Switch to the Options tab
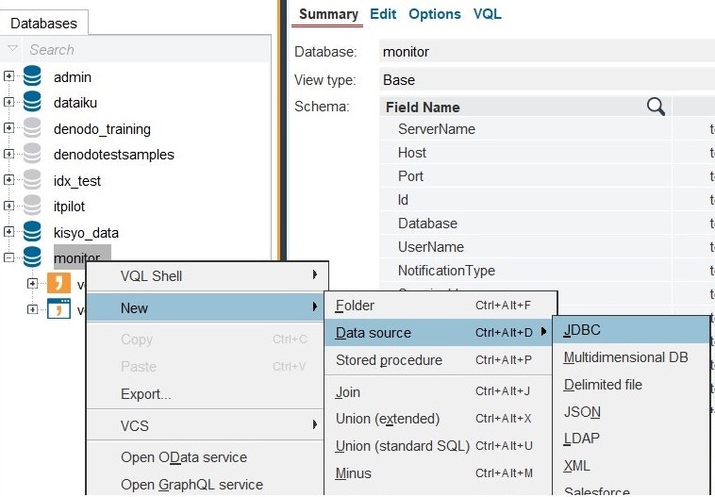Viewport: 715px width, 497px height. click(435, 14)
